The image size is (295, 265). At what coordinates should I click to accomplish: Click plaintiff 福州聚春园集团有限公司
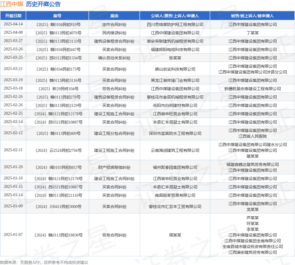175,168
